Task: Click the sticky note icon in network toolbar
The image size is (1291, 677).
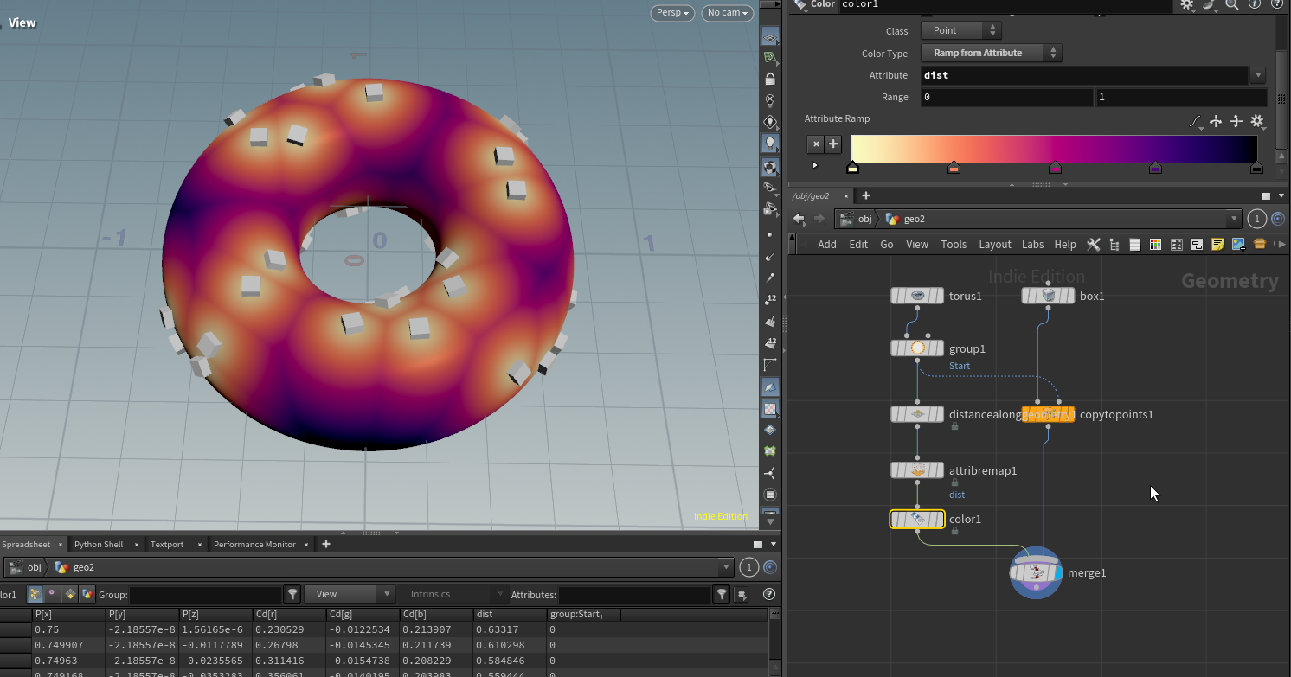Action: point(1217,245)
